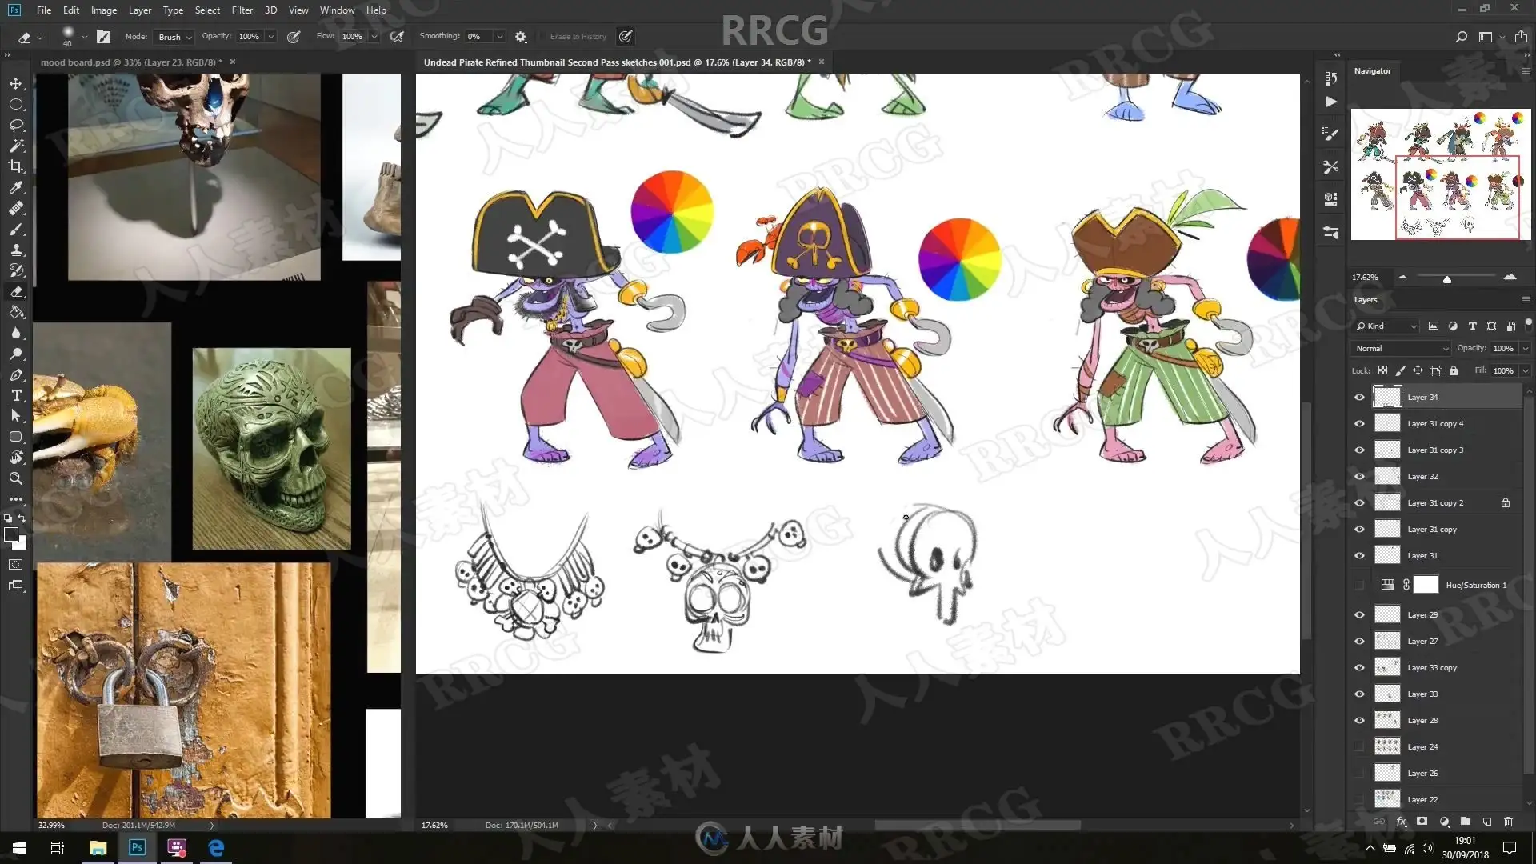Viewport: 1536px width, 864px height.
Task: Select the Dodge tool
Action: pyautogui.click(x=16, y=354)
